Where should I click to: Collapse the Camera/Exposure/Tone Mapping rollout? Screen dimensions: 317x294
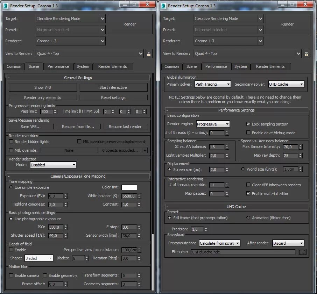click(78, 176)
